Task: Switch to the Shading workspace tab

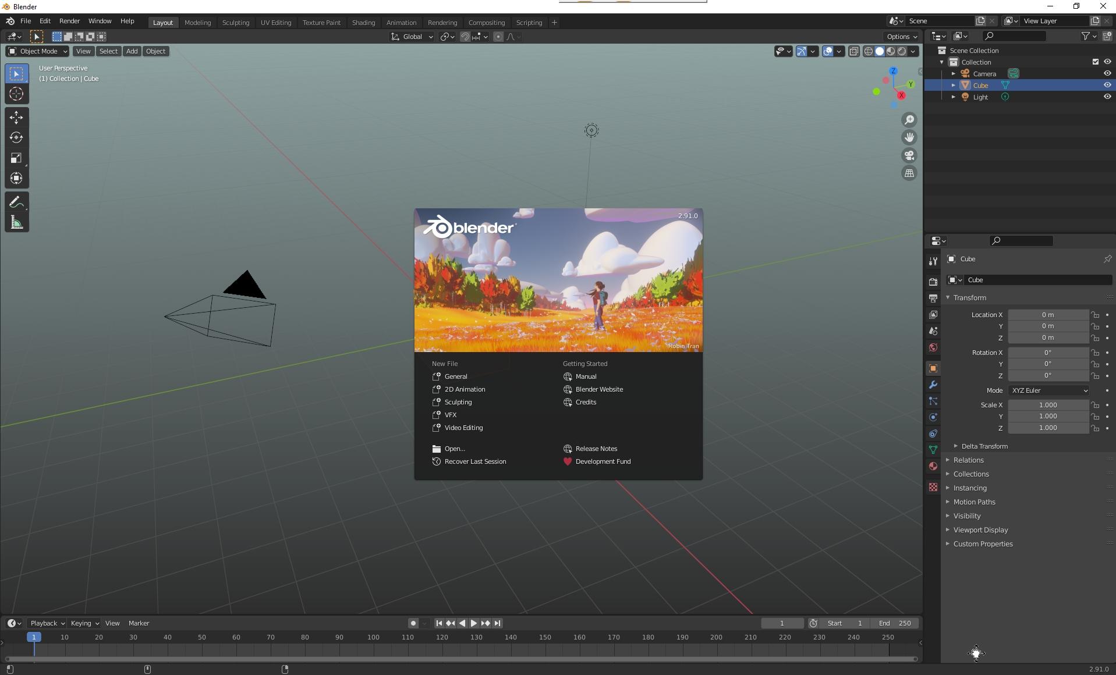Action: coord(363,23)
